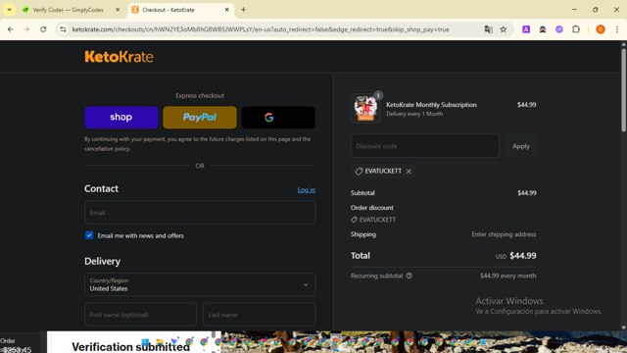Pay with Google Pay button

pos(278,118)
